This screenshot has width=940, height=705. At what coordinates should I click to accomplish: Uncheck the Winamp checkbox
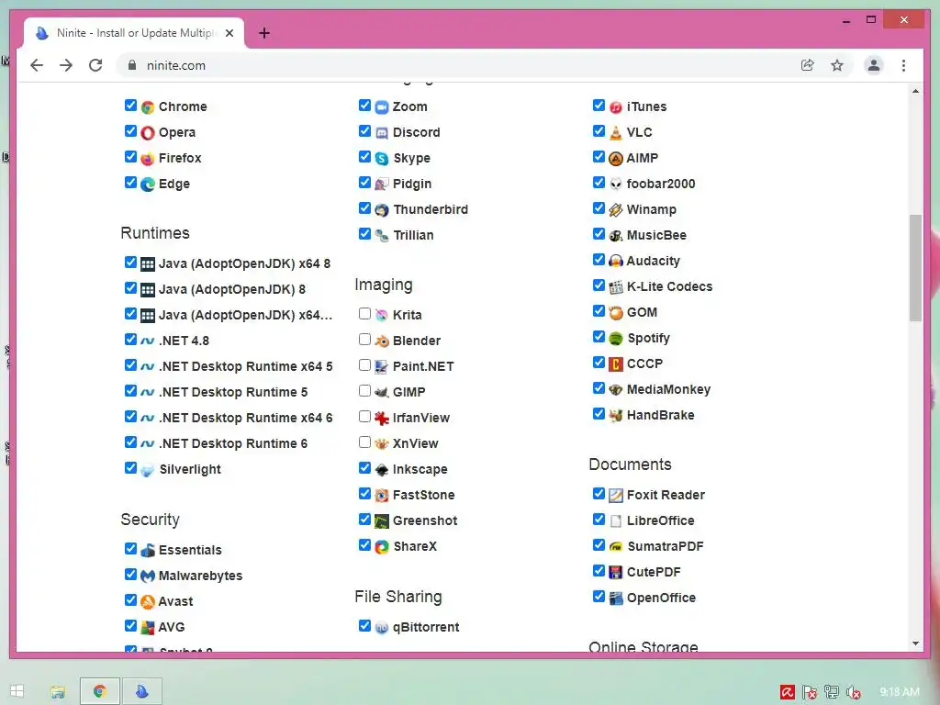pyautogui.click(x=599, y=208)
